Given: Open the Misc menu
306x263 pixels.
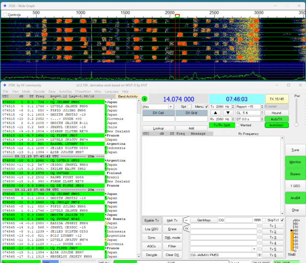Looking at the screenshot, I should tap(98, 91).
